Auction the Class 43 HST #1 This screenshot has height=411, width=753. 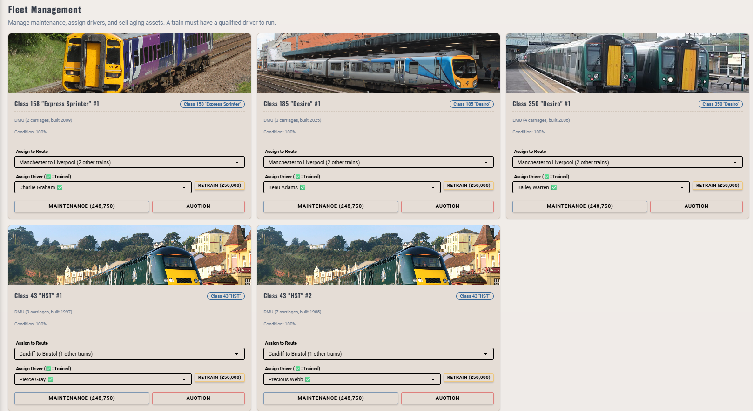click(x=198, y=398)
